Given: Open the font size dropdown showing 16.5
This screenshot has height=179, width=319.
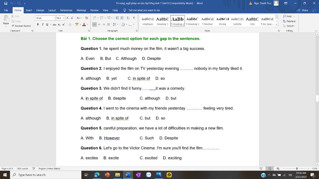Looking at the screenshot, I should [64, 18].
